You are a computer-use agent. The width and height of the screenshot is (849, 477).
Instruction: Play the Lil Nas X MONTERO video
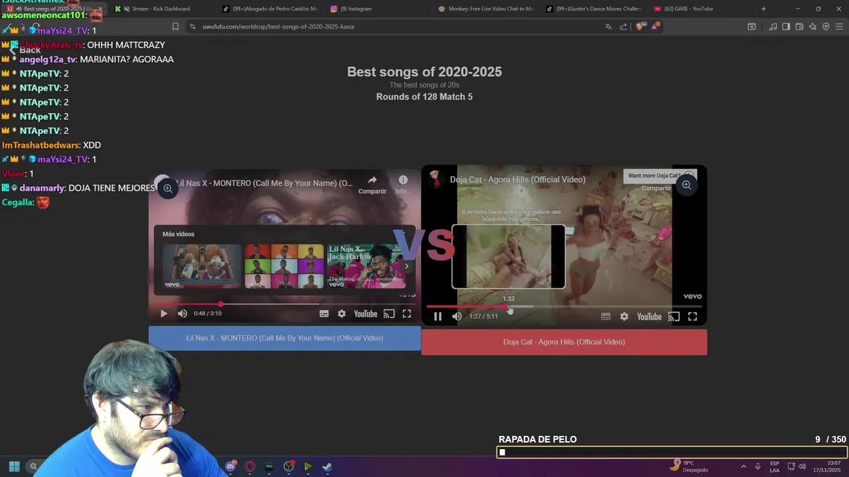coord(164,313)
